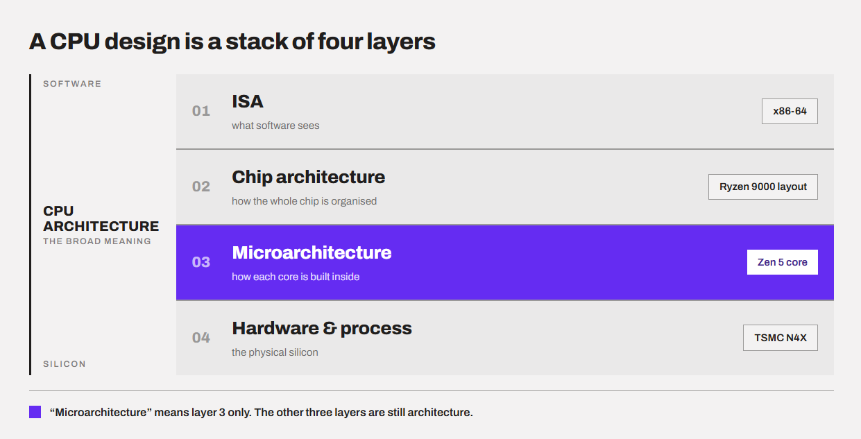This screenshot has width=861, height=439.
Task: Click the SILICON label at bottom
Action: [65, 364]
